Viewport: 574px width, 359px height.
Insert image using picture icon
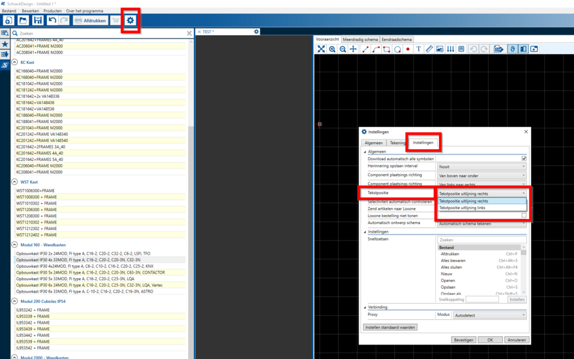(x=440, y=49)
